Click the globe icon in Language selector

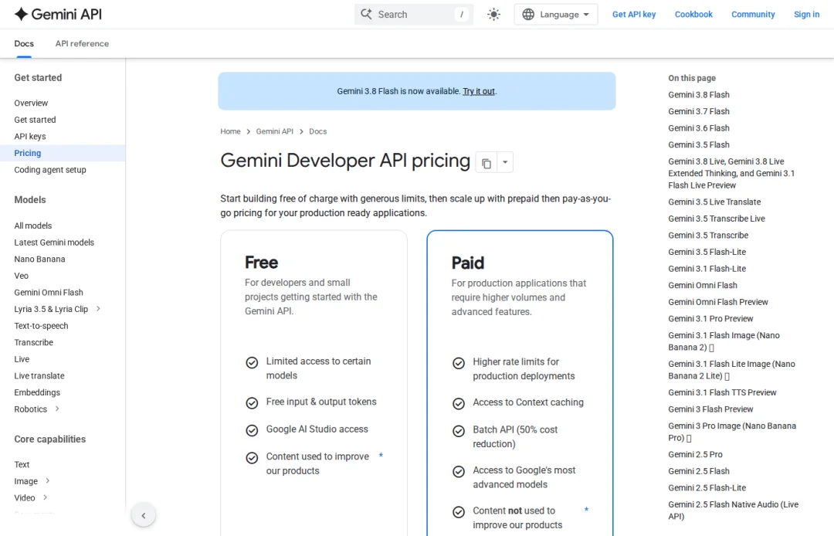tap(528, 15)
